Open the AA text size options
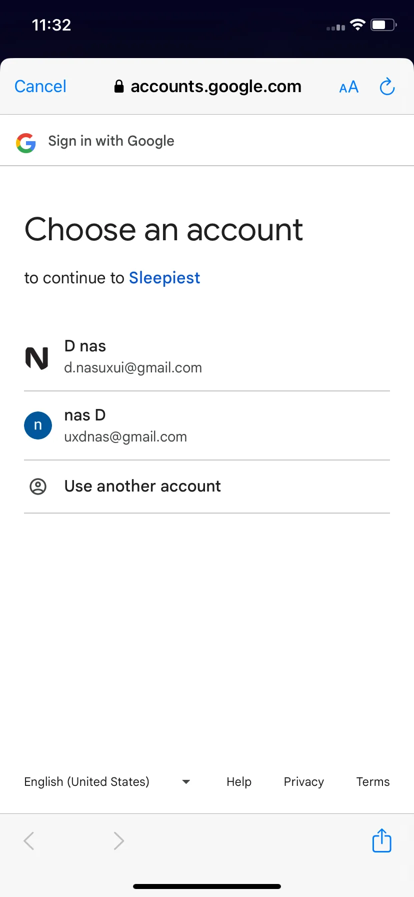 click(x=348, y=87)
